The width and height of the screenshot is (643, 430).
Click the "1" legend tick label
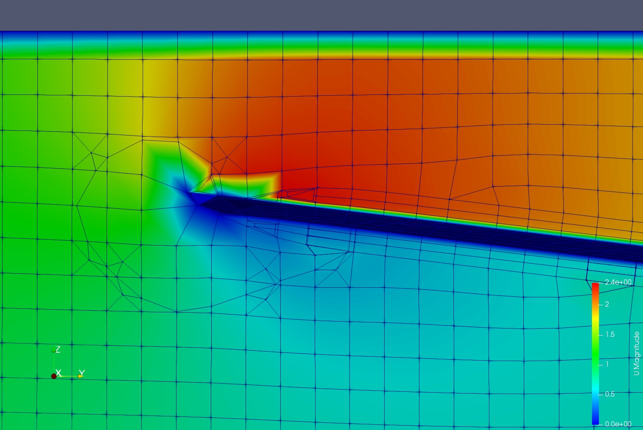(x=607, y=365)
